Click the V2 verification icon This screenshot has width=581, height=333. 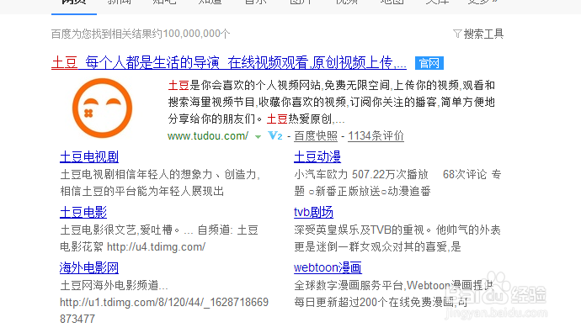275,135
